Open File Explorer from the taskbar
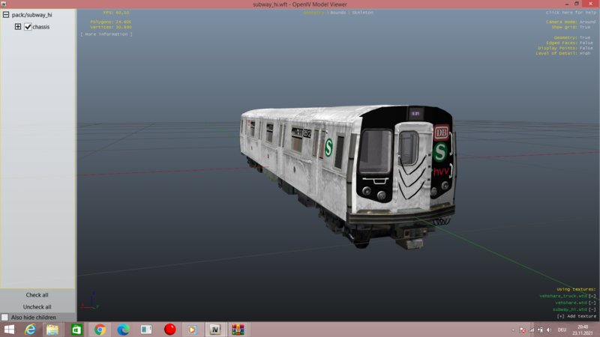Viewport: 600px width, 337px height. (x=52, y=330)
